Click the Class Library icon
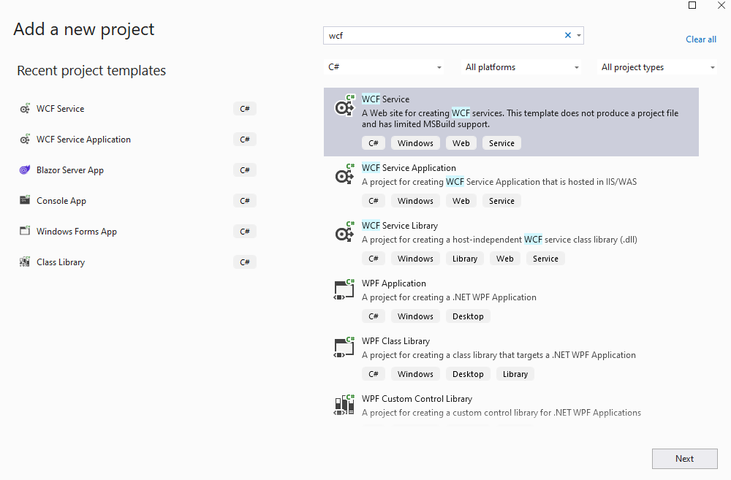This screenshot has height=480, width=731. pyautogui.click(x=25, y=262)
